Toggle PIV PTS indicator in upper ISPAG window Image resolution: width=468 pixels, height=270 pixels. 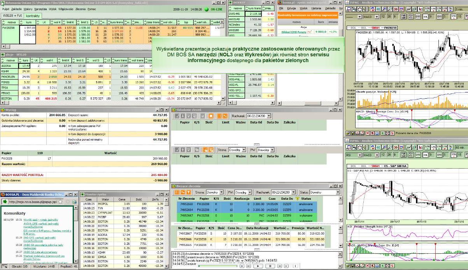411,17
